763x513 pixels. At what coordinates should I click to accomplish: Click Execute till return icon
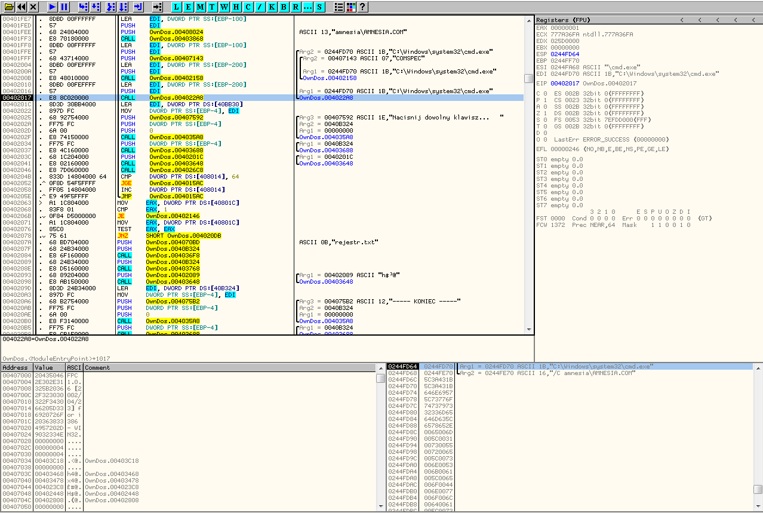click(x=138, y=7)
